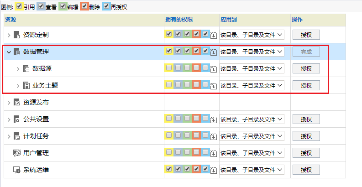
Task: Select the 系统运维 tree row label
Action: pyautogui.click(x=36, y=170)
